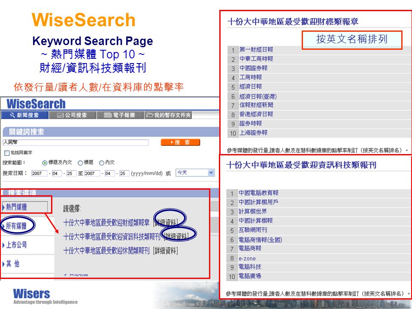This screenshot has width=412, height=309.
Task: Expand the 所有媒體 option
Action: (16, 226)
